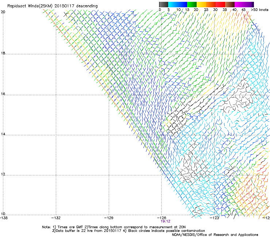Click the gray 0-5 knots color swatch
The width and height of the screenshot is (270, 237).
coord(163,4)
